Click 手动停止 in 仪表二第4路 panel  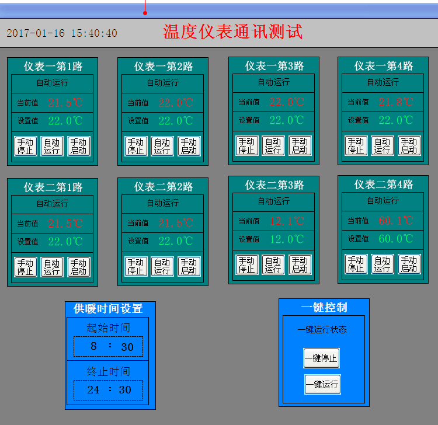pyautogui.click(x=356, y=264)
